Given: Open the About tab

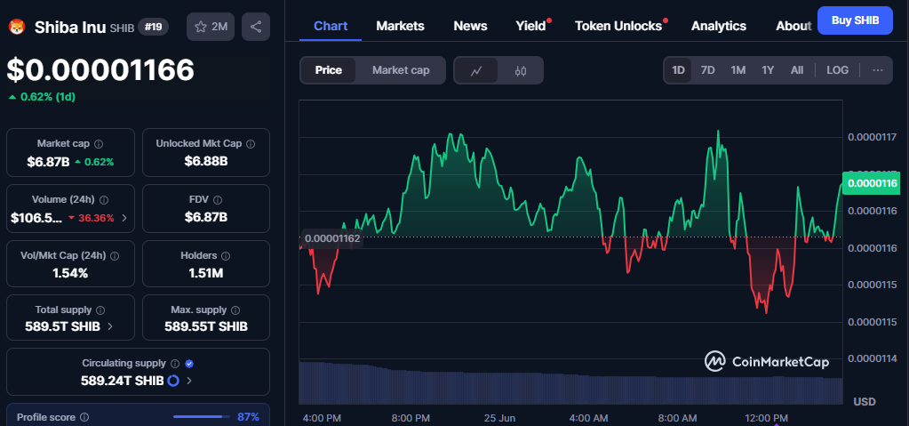Looking at the screenshot, I should [793, 26].
